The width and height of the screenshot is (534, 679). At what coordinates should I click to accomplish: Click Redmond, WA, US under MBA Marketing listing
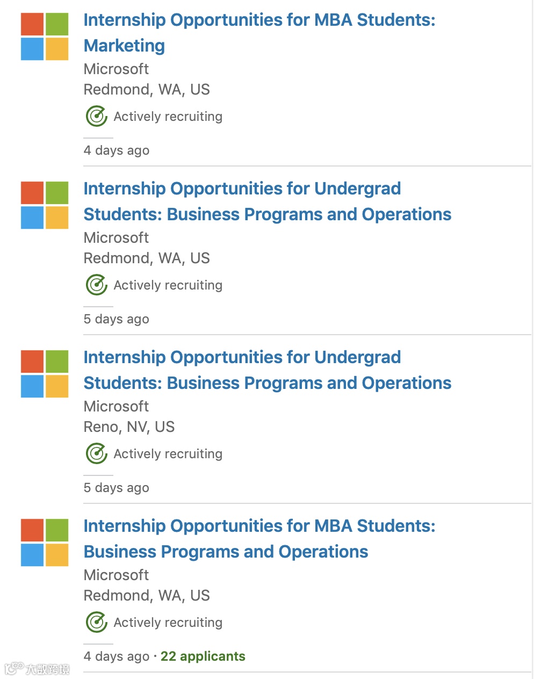(x=147, y=89)
